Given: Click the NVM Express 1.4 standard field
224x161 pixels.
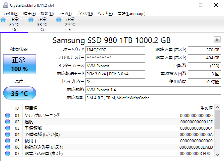Looking at the screenshot, I should pos(153,90).
